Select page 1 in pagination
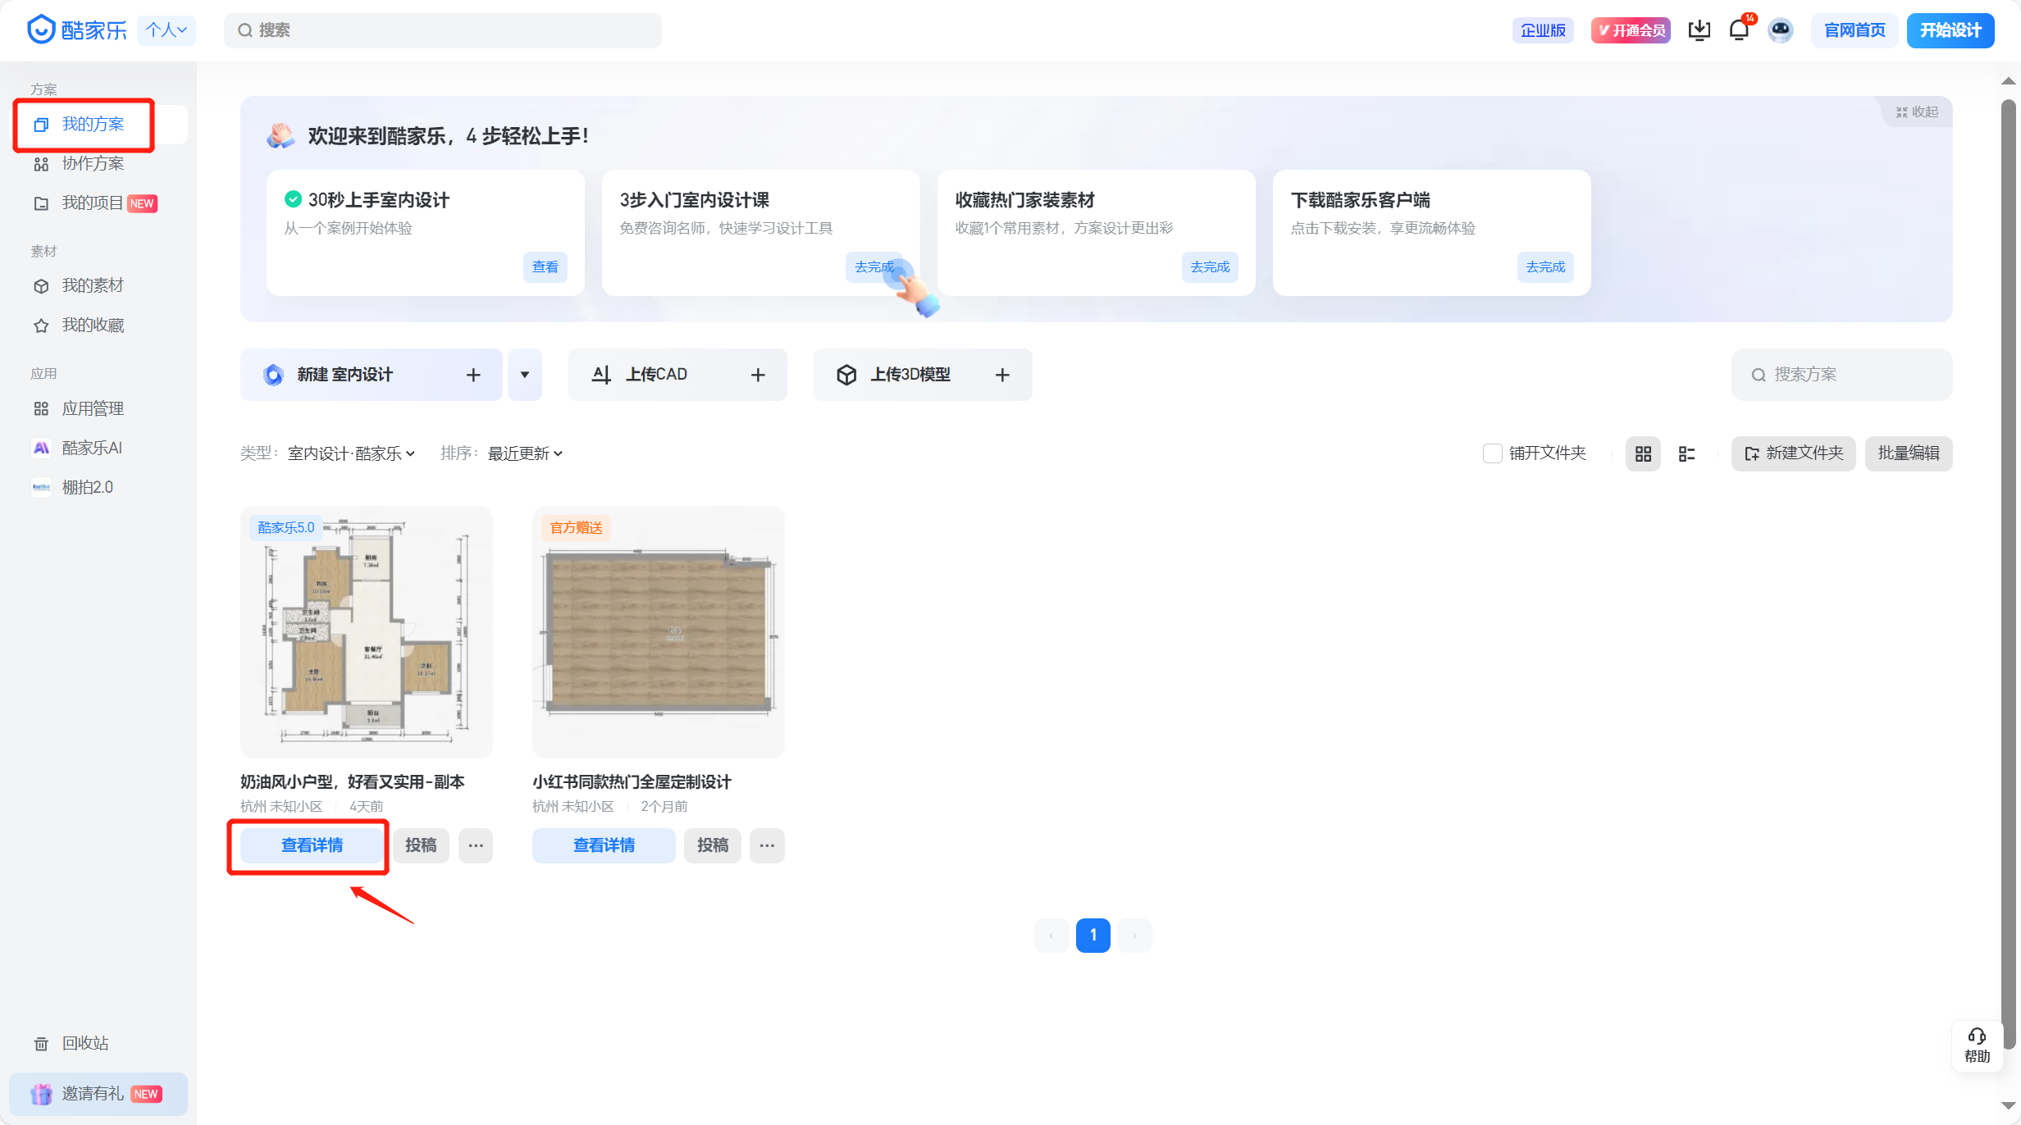The width and height of the screenshot is (2021, 1125). point(1093,936)
